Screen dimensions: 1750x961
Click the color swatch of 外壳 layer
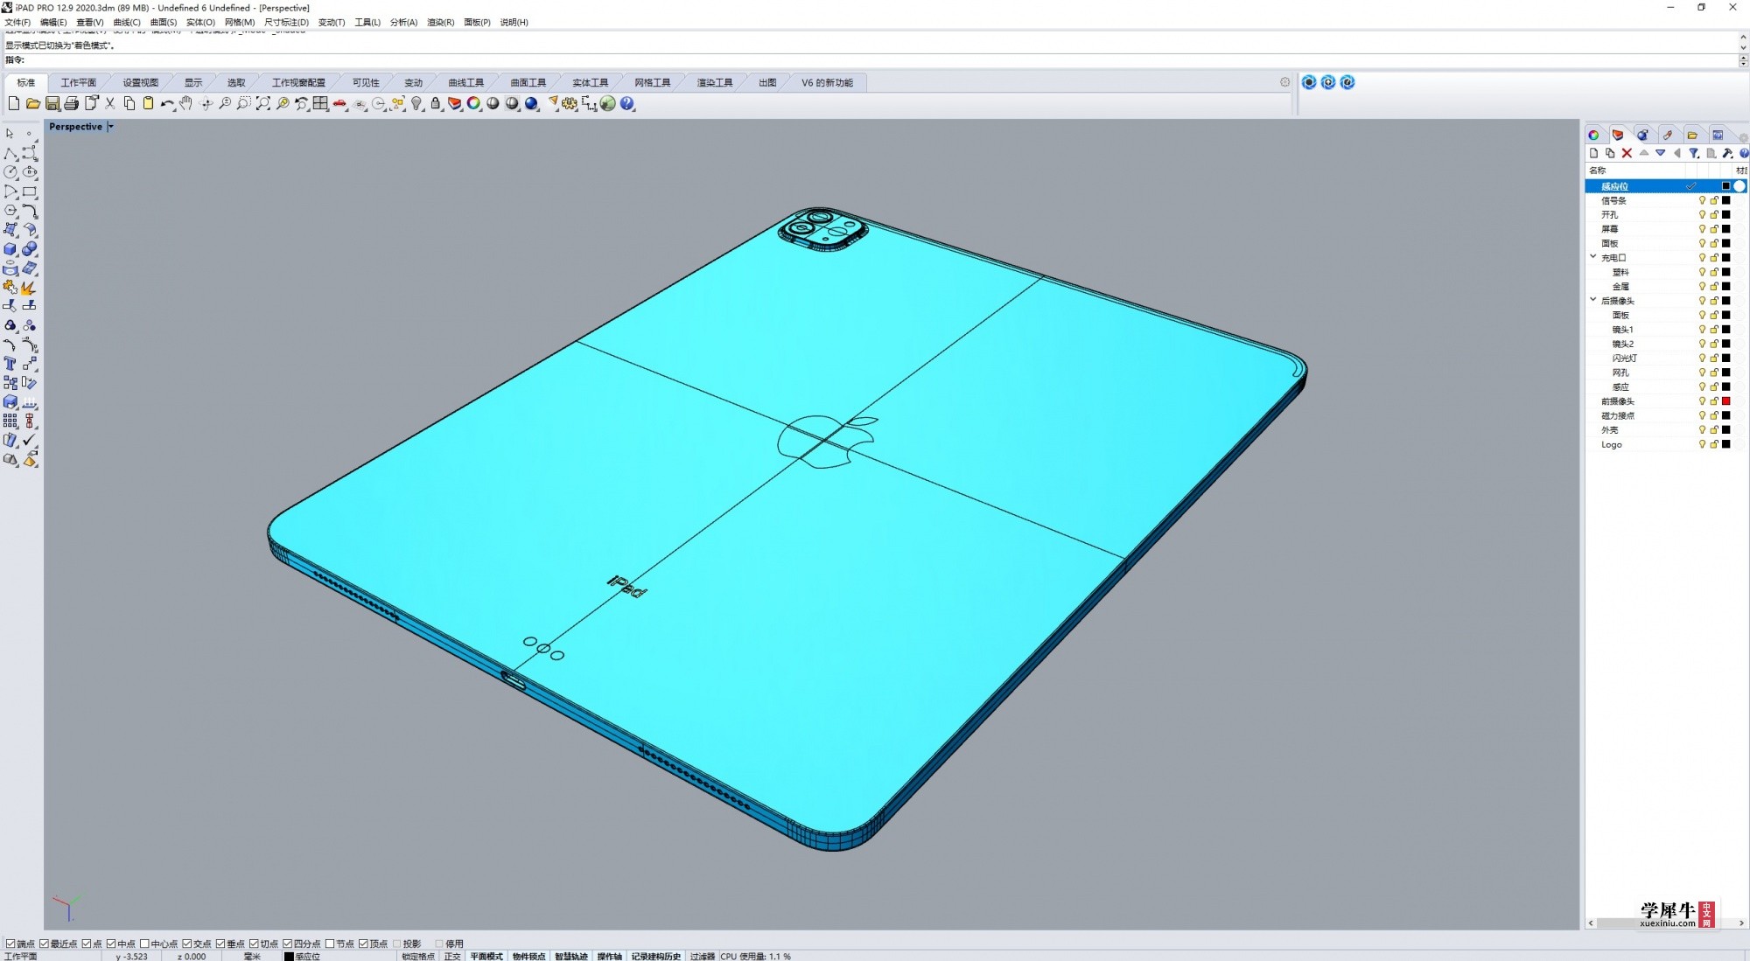tap(1726, 430)
